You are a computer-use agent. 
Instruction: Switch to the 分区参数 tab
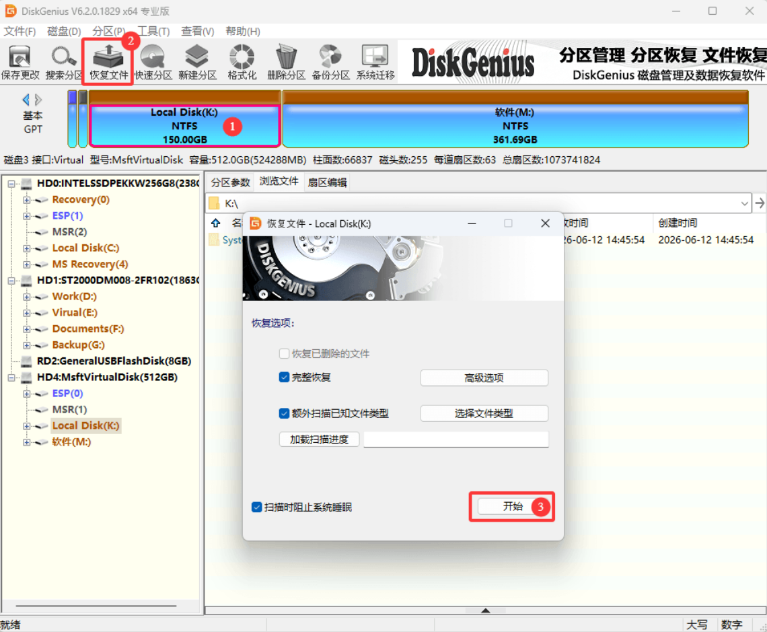(230, 182)
